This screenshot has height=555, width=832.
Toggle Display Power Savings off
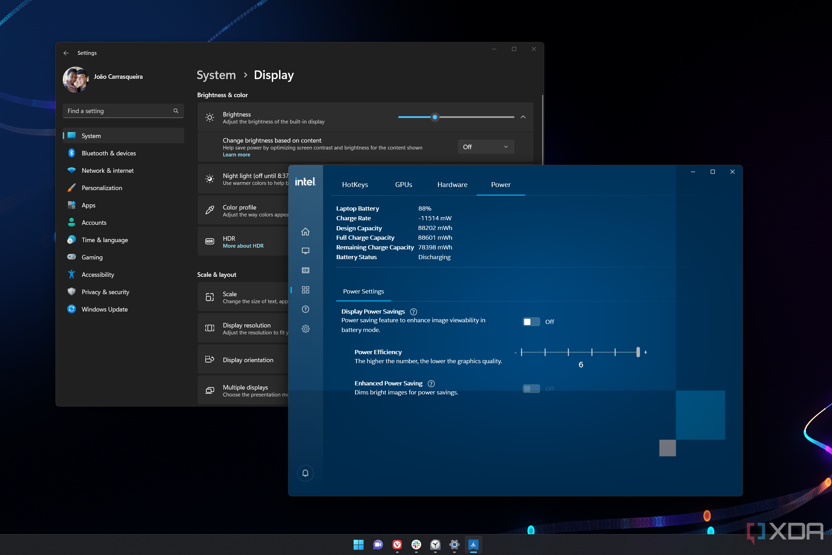point(530,321)
